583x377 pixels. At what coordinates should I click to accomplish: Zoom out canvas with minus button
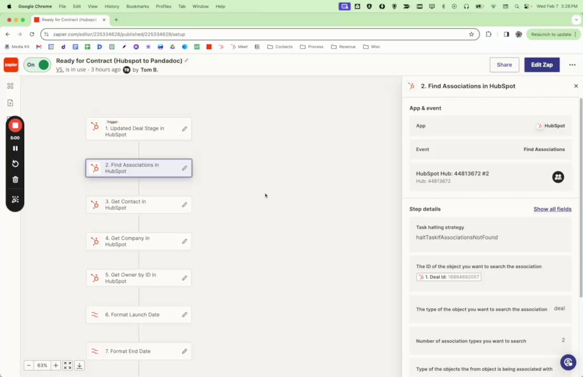tap(29, 365)
